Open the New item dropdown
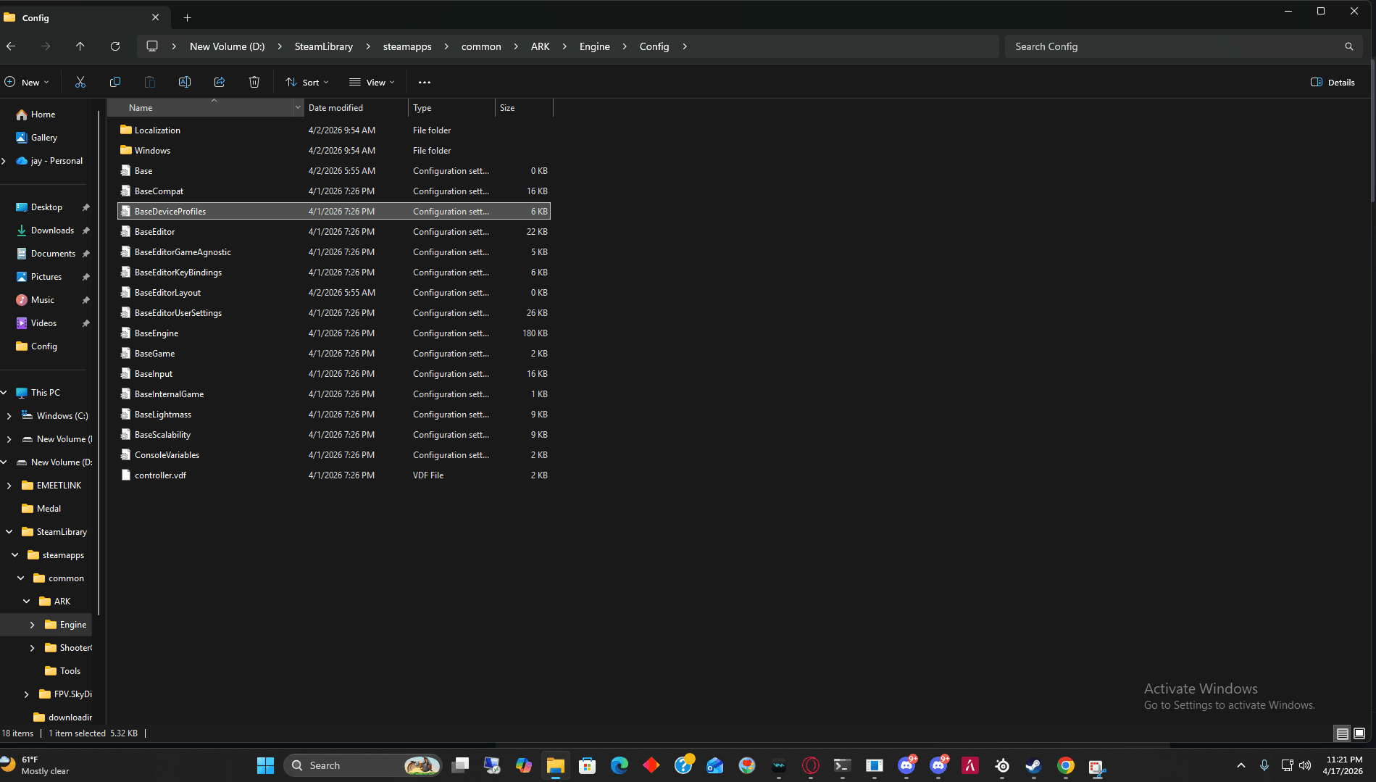 (x=28, y=82)
